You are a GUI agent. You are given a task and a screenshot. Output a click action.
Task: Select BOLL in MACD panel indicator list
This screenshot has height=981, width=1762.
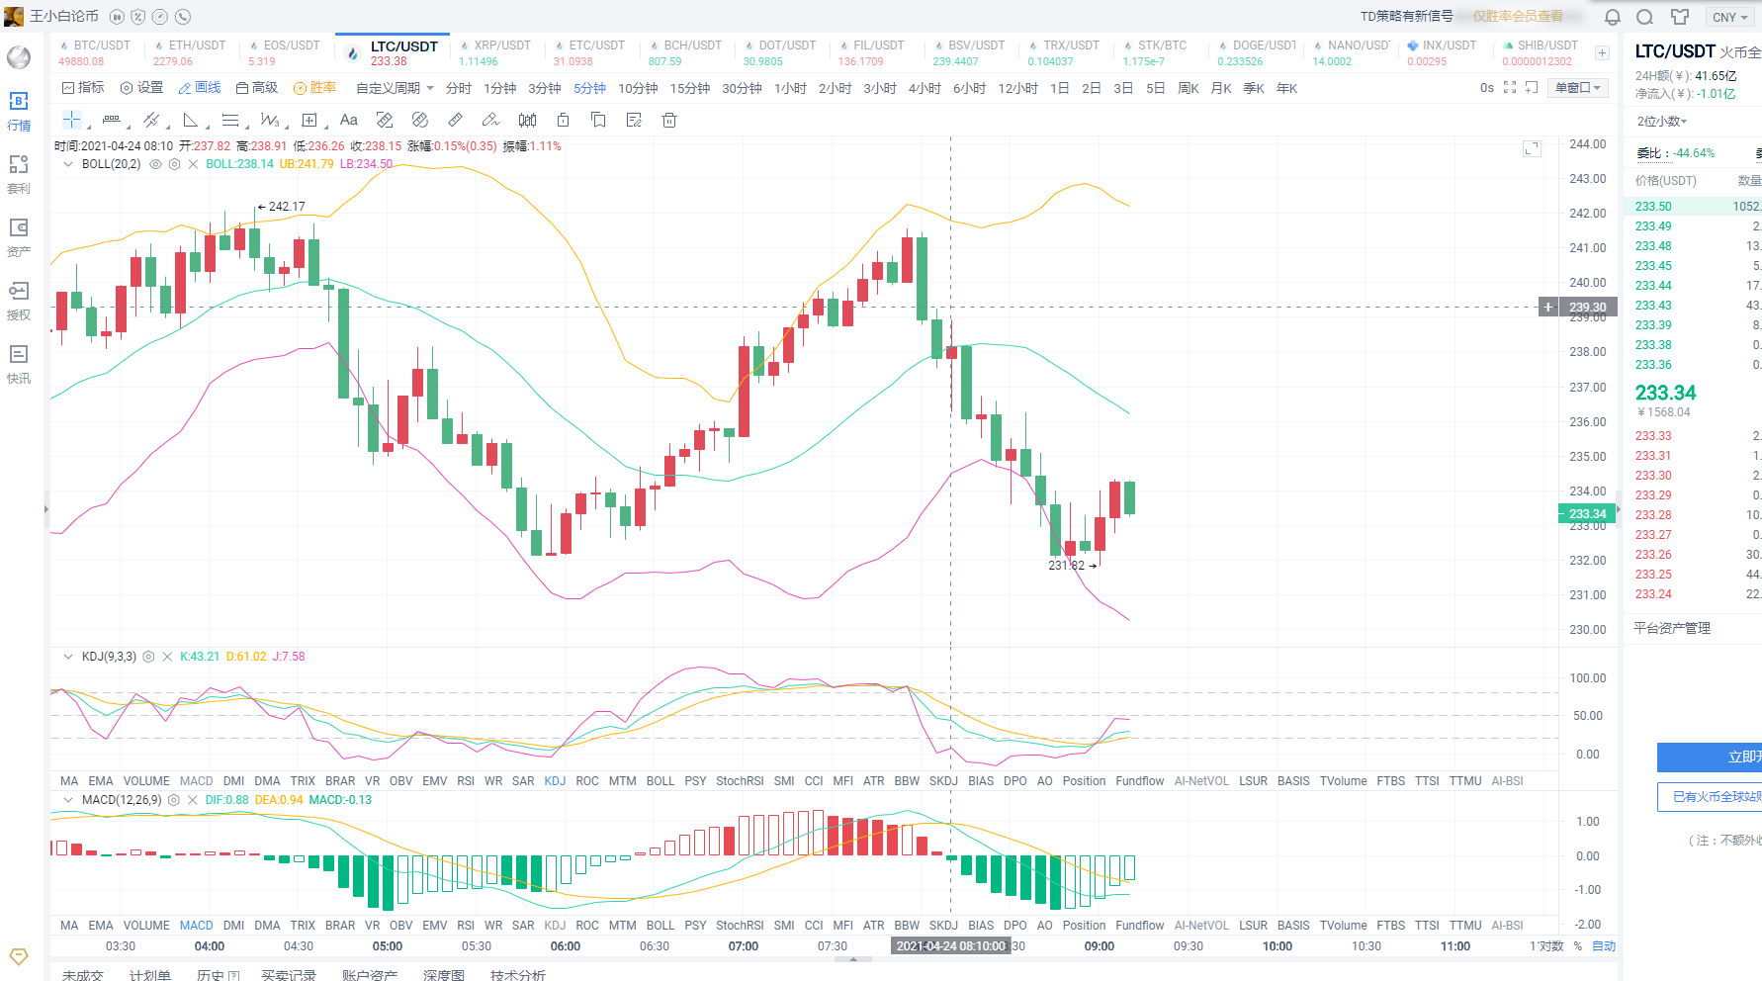[x=660, y=926]
